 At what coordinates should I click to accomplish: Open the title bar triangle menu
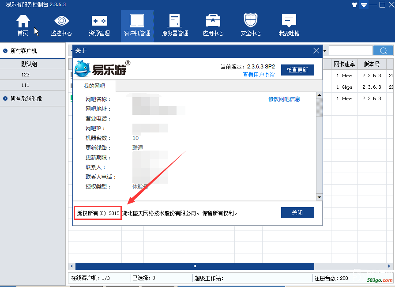coord(364,5)
